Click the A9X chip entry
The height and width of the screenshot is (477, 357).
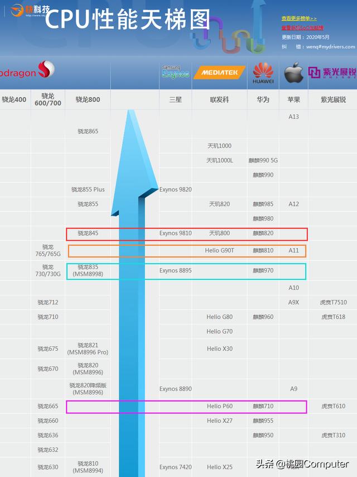click(x=293, y=302)
